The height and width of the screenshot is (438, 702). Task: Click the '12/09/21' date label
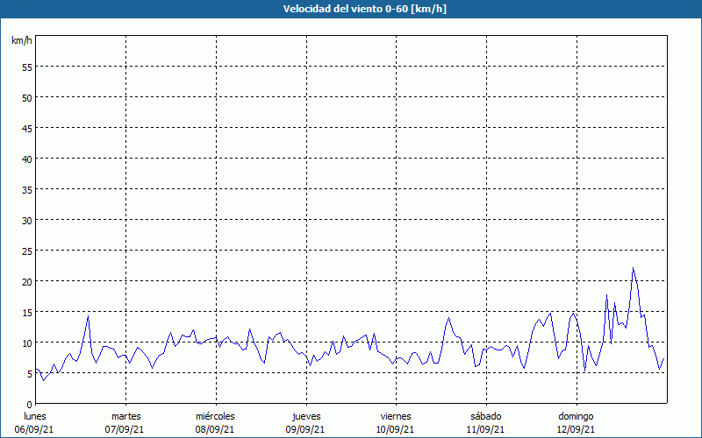[x=576, y=429]
